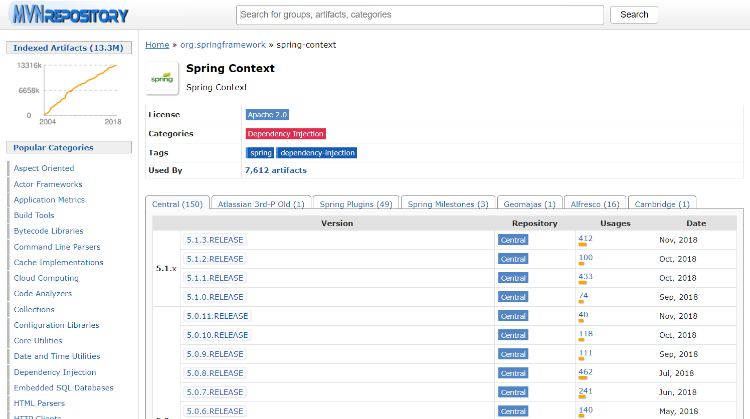The width and height of the screenshot is (750, 419).
Task: Open the org.springframework breadcrumb link
Action: tap(223, 45)
